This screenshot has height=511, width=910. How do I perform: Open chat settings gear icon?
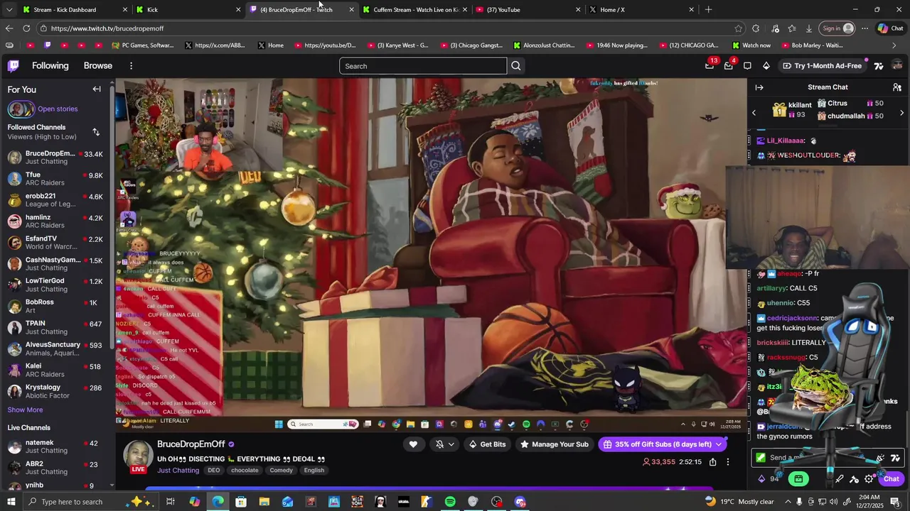click(x=869, y=479)
